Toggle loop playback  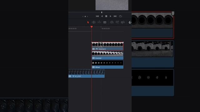120,16
